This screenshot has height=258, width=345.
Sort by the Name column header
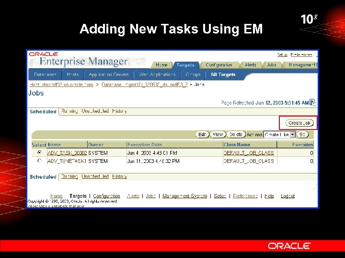click(x=54, y=145)
